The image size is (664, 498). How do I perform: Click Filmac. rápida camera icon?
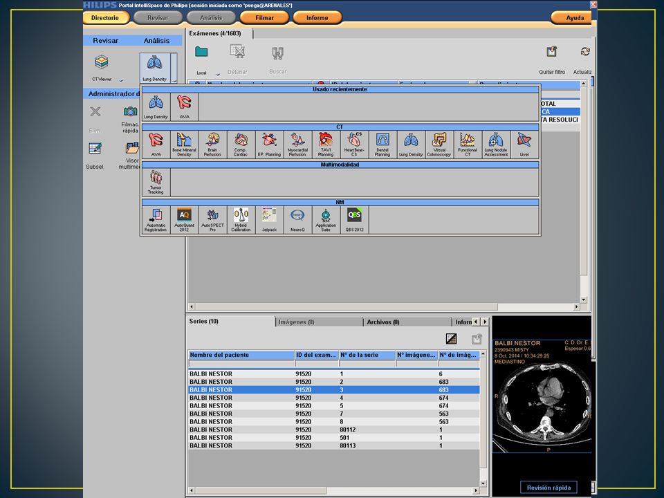[131, 111]
